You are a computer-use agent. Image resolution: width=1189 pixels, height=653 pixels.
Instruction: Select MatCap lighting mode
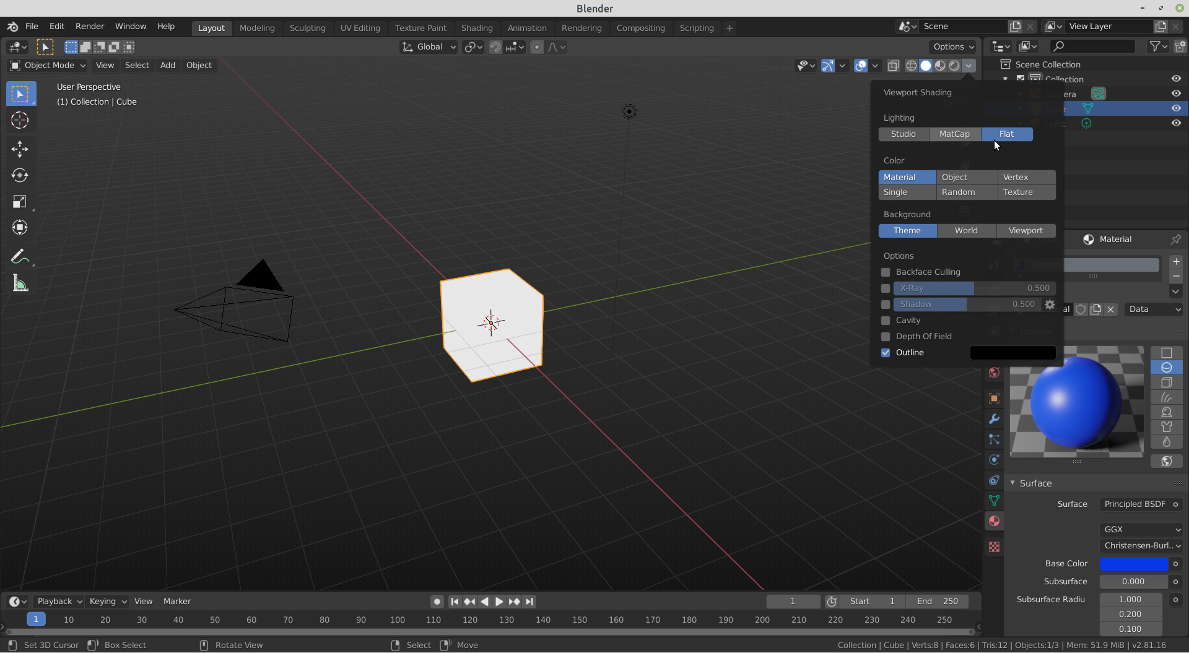tap(954, 134)
